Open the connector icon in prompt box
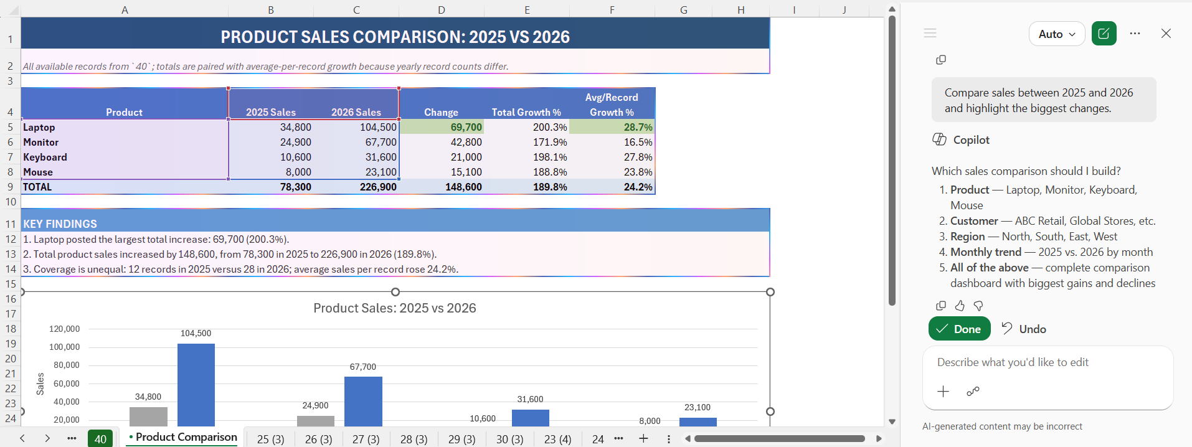Screen dimensions: 1192x447 tap(973, 392)
